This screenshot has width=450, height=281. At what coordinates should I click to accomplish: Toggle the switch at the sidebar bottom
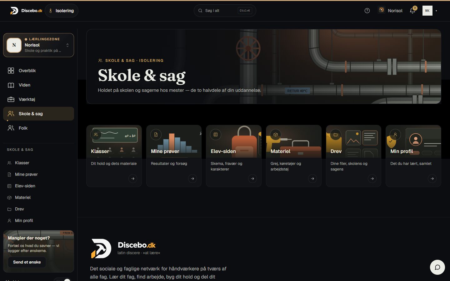tap(62, 280)
